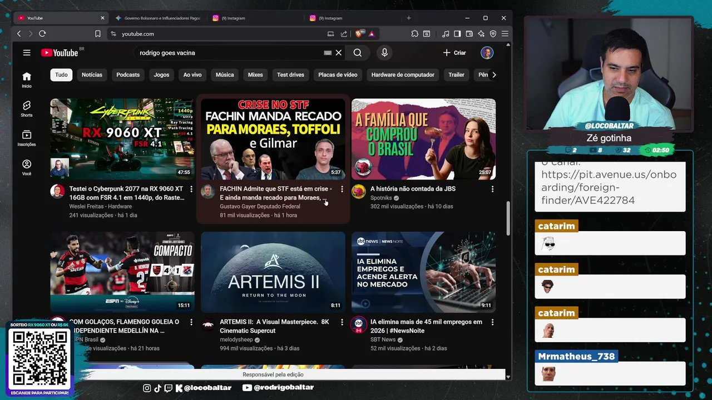The width and height of the screenshot is (712, 400).
Task: Show more category chips with right chevron
Action: (494, 74)
